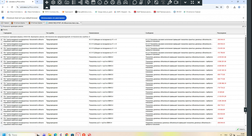The image size is (252, 136).
Task: Open the Windows Start menu
Action: (4, 135)
